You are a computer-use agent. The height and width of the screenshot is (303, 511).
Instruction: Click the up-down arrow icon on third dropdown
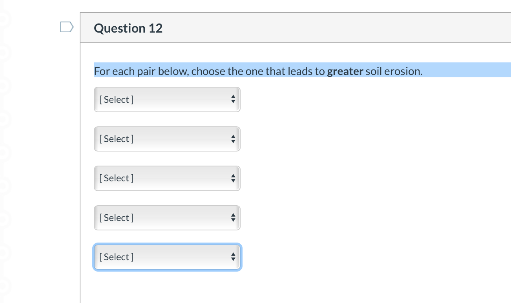(x=233, y=178)
